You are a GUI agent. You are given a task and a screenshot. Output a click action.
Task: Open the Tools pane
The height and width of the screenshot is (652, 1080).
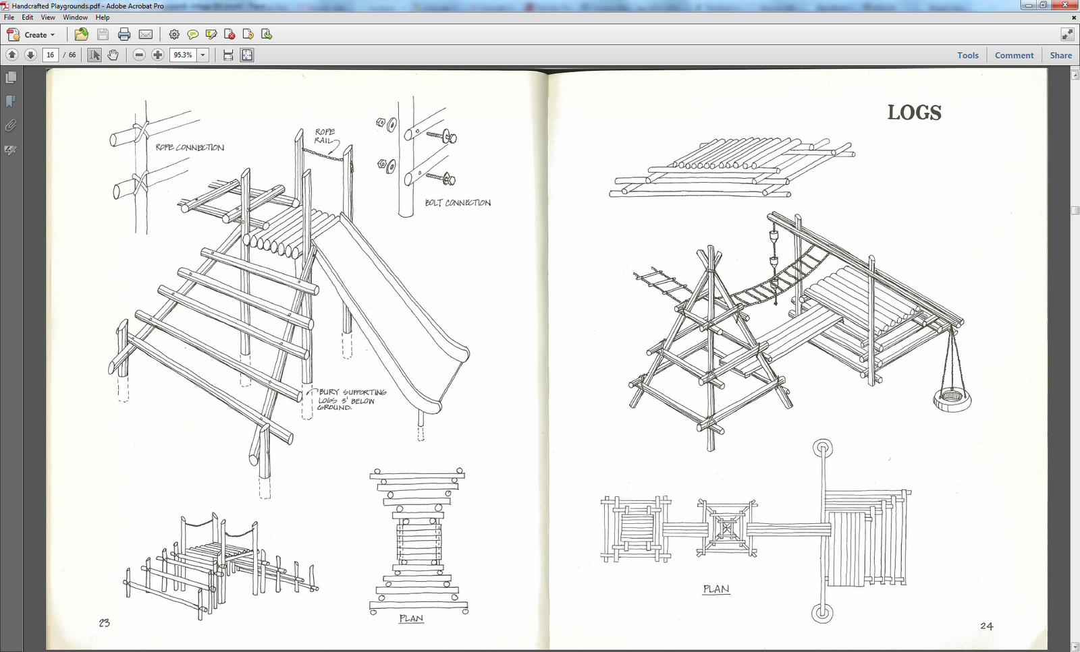pos(968,55)
